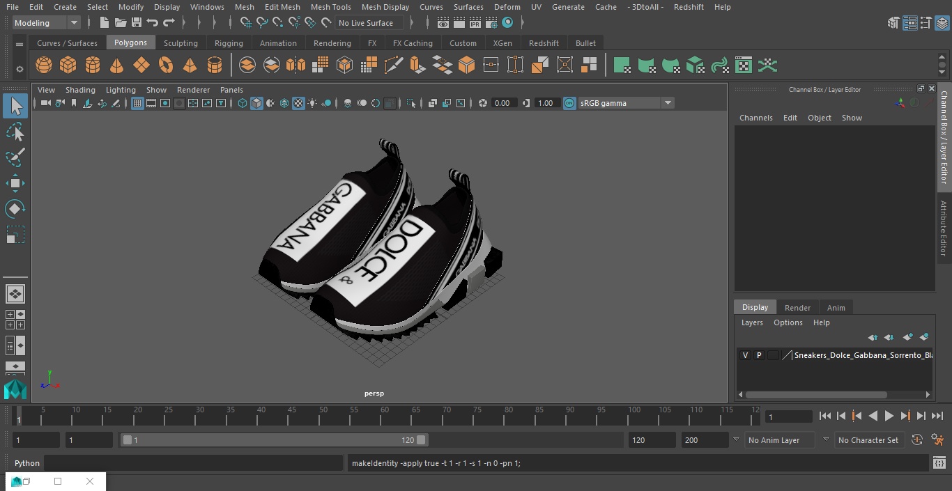The image size is (952, 491).
Task: Open the sRGB gamma view transform dropdown
Action: (x=626, y=103)
